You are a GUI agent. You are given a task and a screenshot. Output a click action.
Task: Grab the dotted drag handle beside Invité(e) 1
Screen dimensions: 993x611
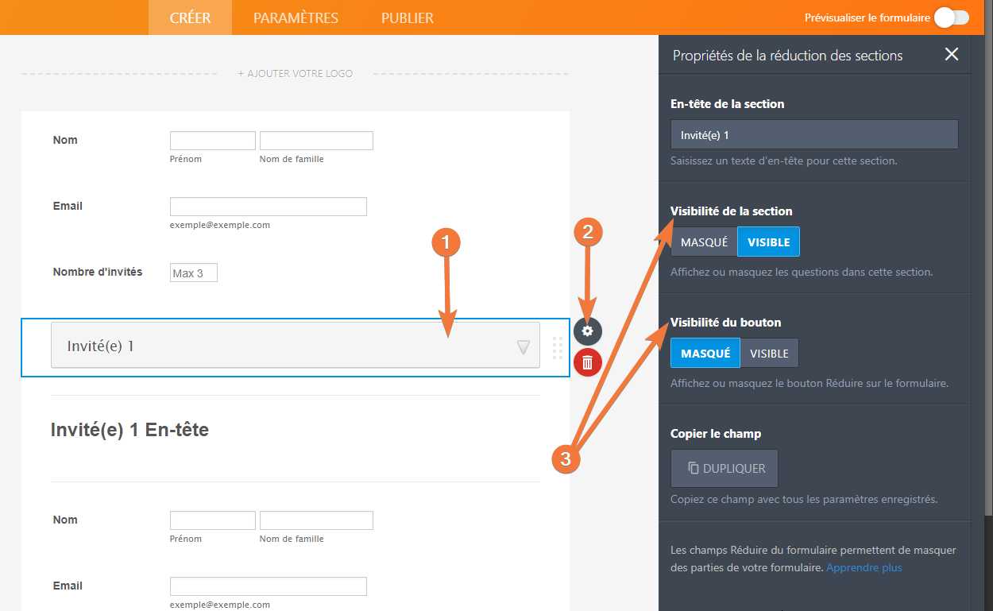pos(557,347)
